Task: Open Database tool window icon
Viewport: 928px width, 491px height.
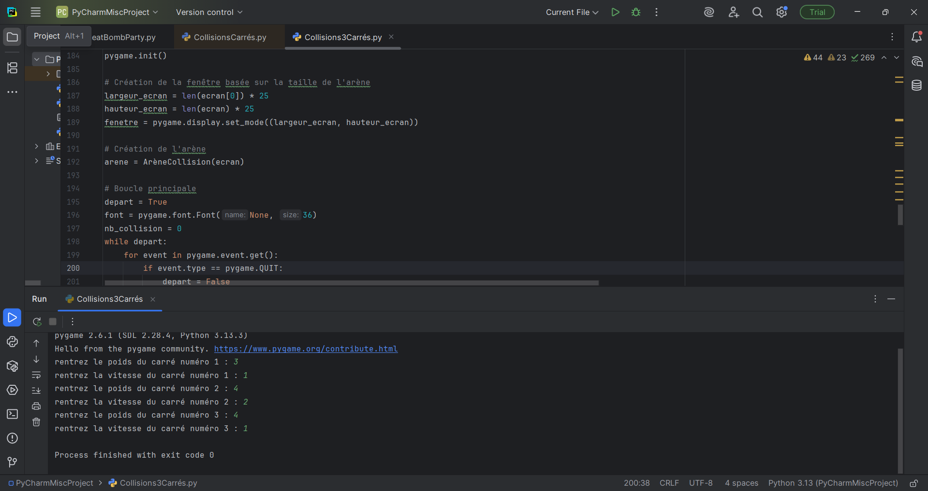Action: tap(916, 85)
